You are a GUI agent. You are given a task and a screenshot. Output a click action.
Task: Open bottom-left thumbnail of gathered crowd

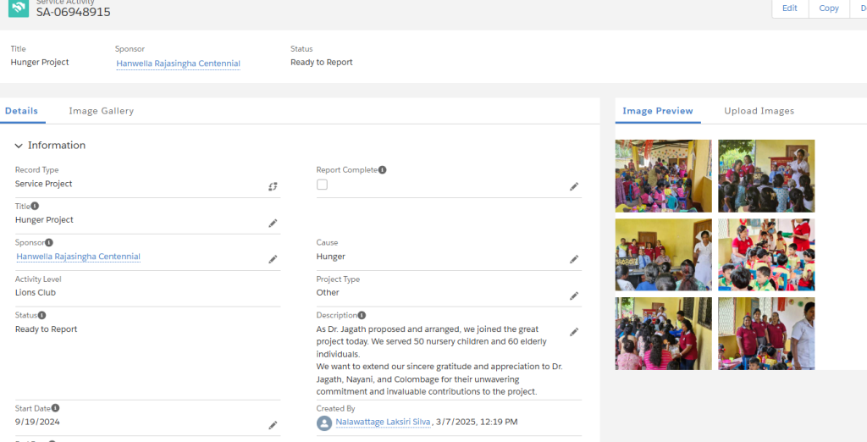(664, 334)
